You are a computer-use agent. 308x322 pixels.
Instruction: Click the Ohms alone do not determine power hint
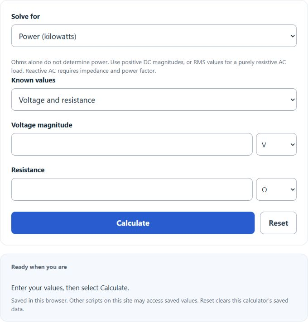point(149,66)
